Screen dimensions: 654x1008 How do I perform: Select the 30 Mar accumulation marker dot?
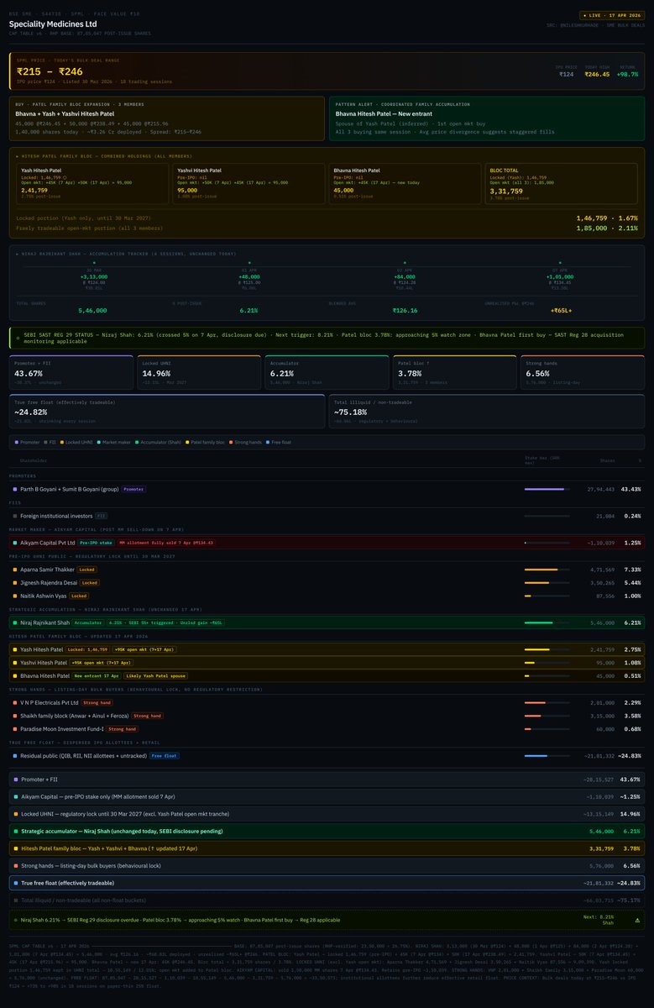pos(93,262)
